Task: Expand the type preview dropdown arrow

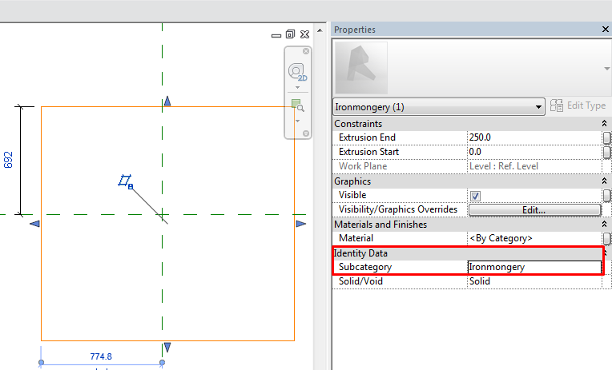Action: [607, 69]
